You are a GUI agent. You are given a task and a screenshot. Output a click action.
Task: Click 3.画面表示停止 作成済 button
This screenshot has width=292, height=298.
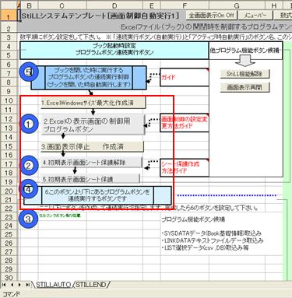[x=92, y=146]
